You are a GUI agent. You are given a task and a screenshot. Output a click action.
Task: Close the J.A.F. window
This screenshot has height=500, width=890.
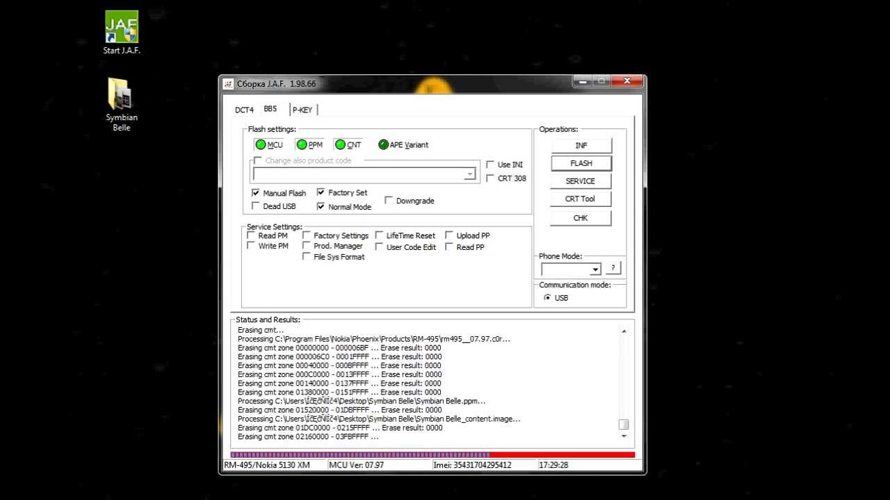[627, 81]
